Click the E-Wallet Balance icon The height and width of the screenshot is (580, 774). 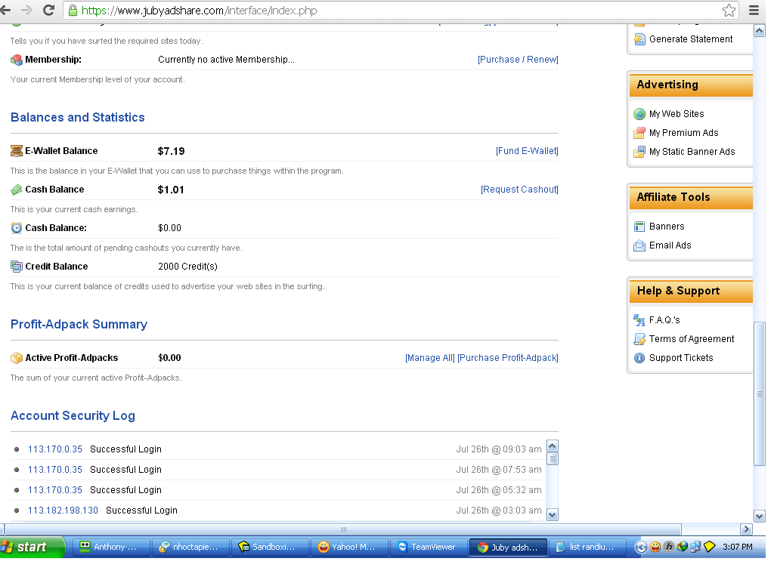(17, 151)
